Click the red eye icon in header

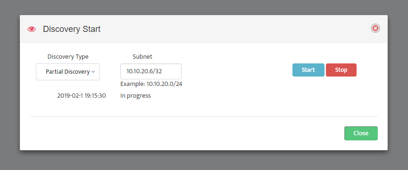32,29
